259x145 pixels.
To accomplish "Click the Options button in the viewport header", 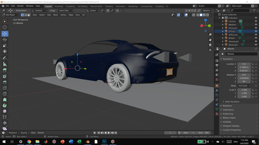I will [207, 11].
